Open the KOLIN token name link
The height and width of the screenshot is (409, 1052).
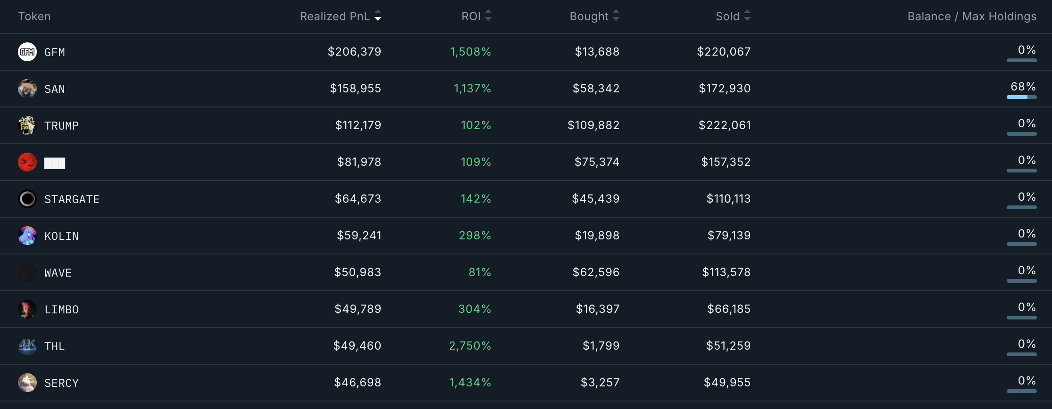pos(61,236)
